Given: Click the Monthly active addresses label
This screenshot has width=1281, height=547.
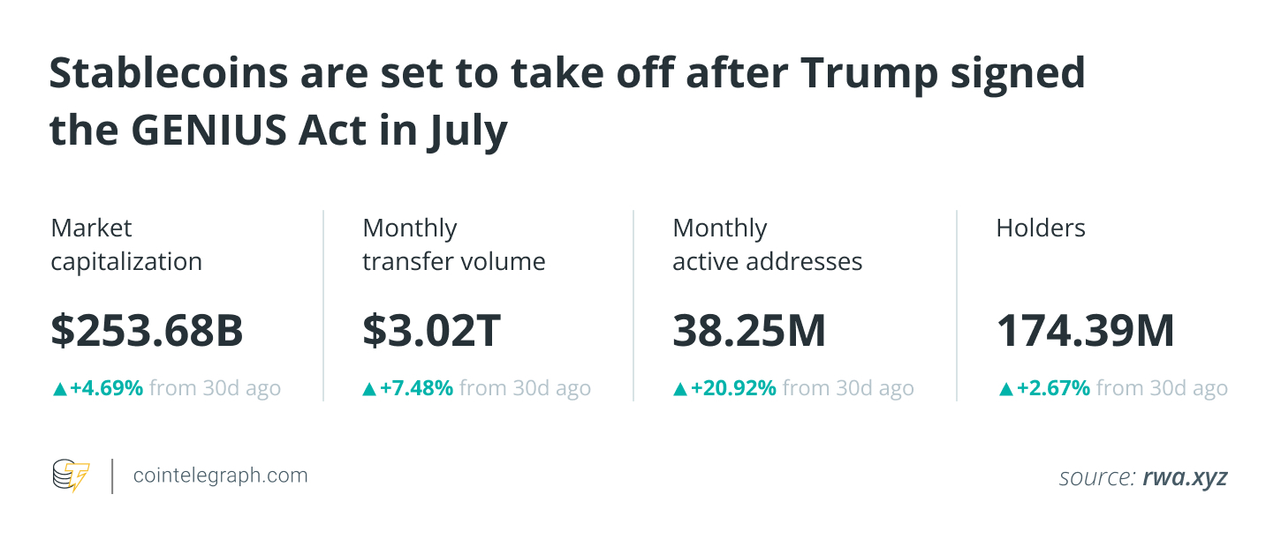Looking at the screenshot, I should click(x=768, y=245).
